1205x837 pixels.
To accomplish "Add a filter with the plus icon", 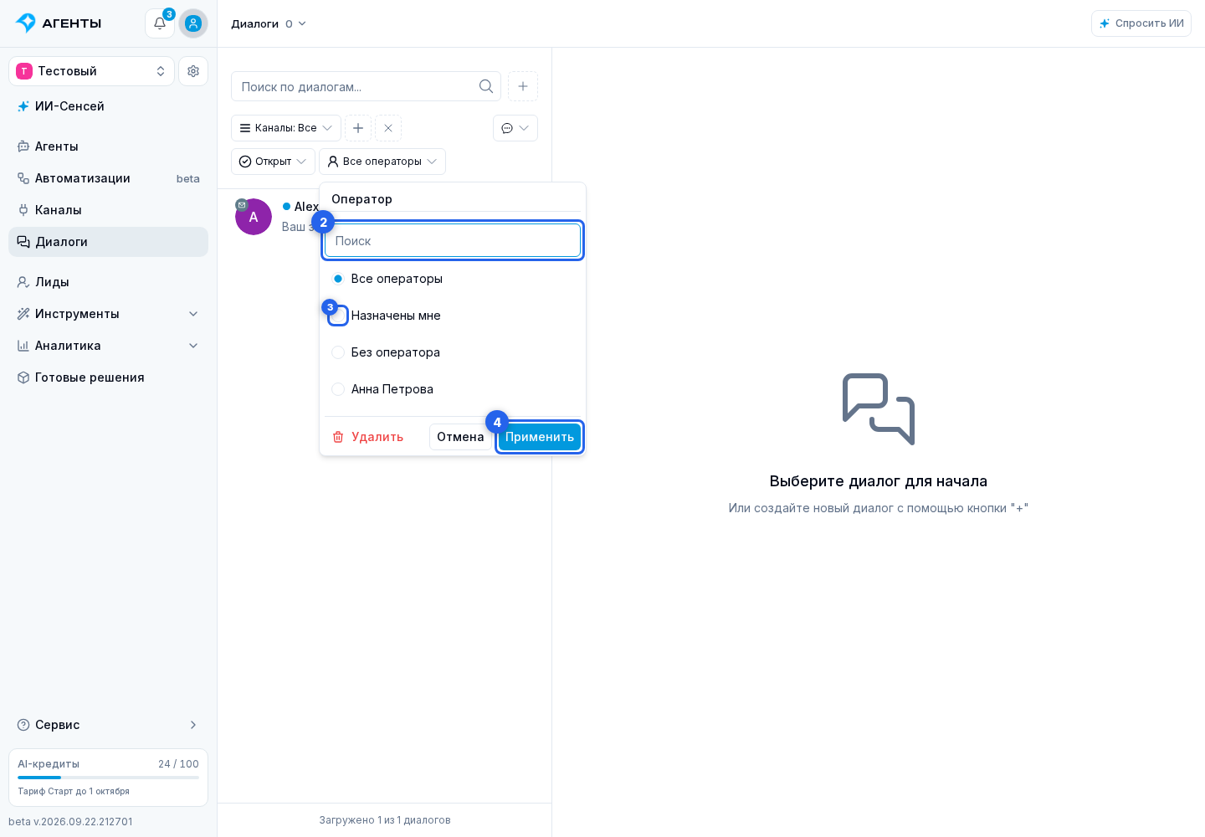I will click(x=358, y=128).
